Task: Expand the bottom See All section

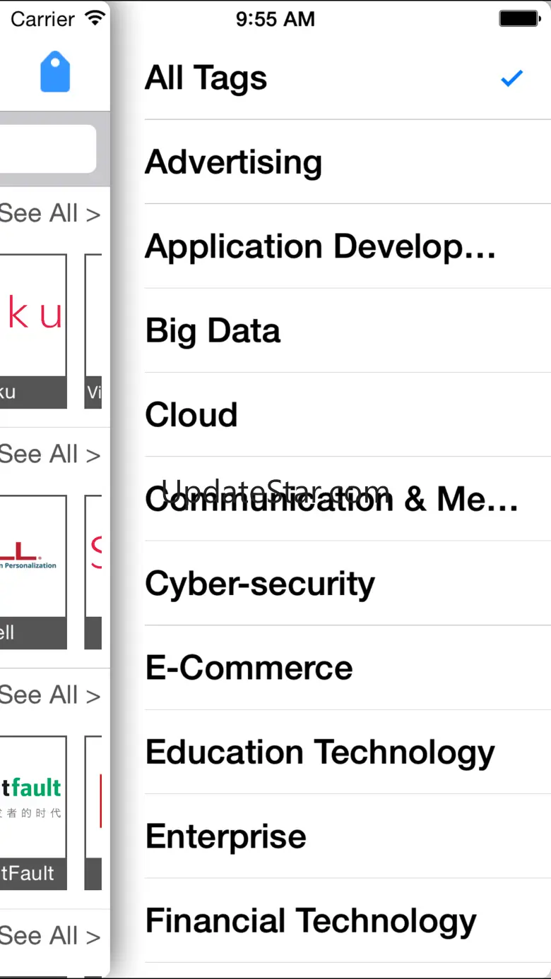Action: click(49, 936)
